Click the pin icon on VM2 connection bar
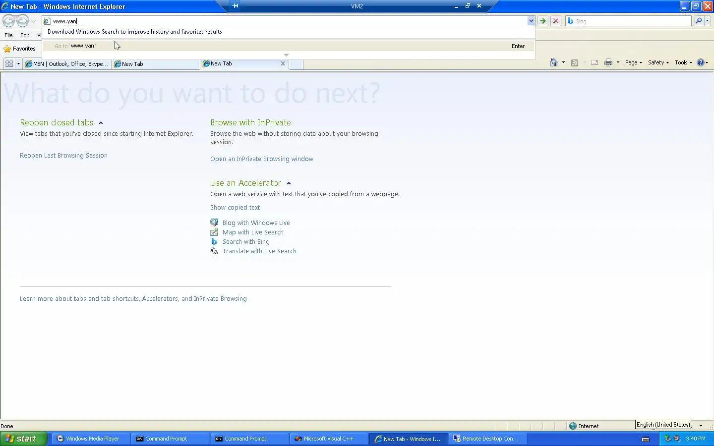 point(235,6)
